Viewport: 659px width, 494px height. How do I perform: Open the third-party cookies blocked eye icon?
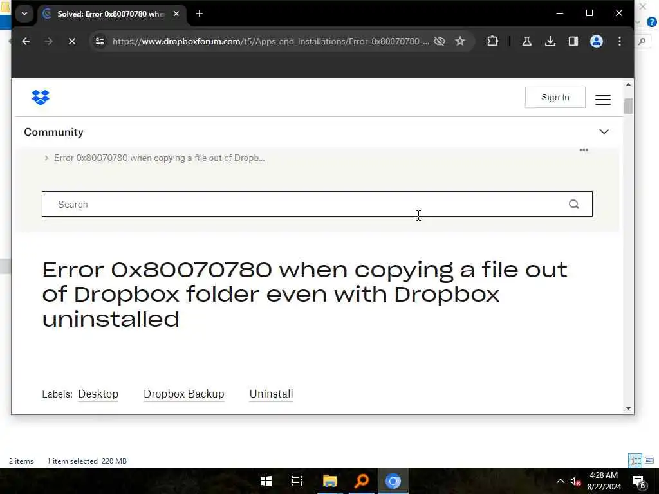pos(439,41)
